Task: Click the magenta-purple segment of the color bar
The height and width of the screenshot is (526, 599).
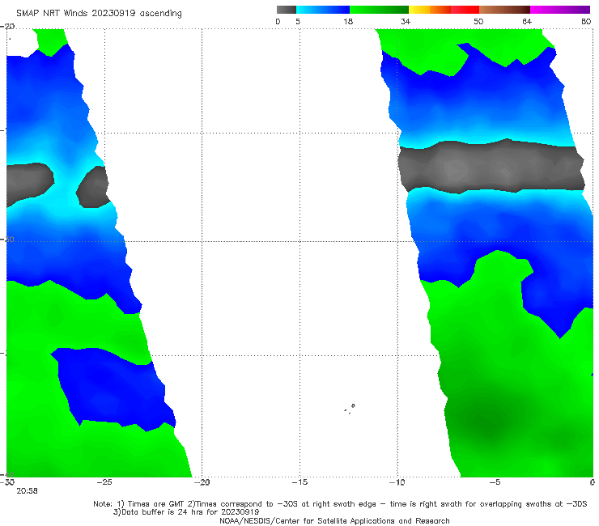Action: coord(560,10)
